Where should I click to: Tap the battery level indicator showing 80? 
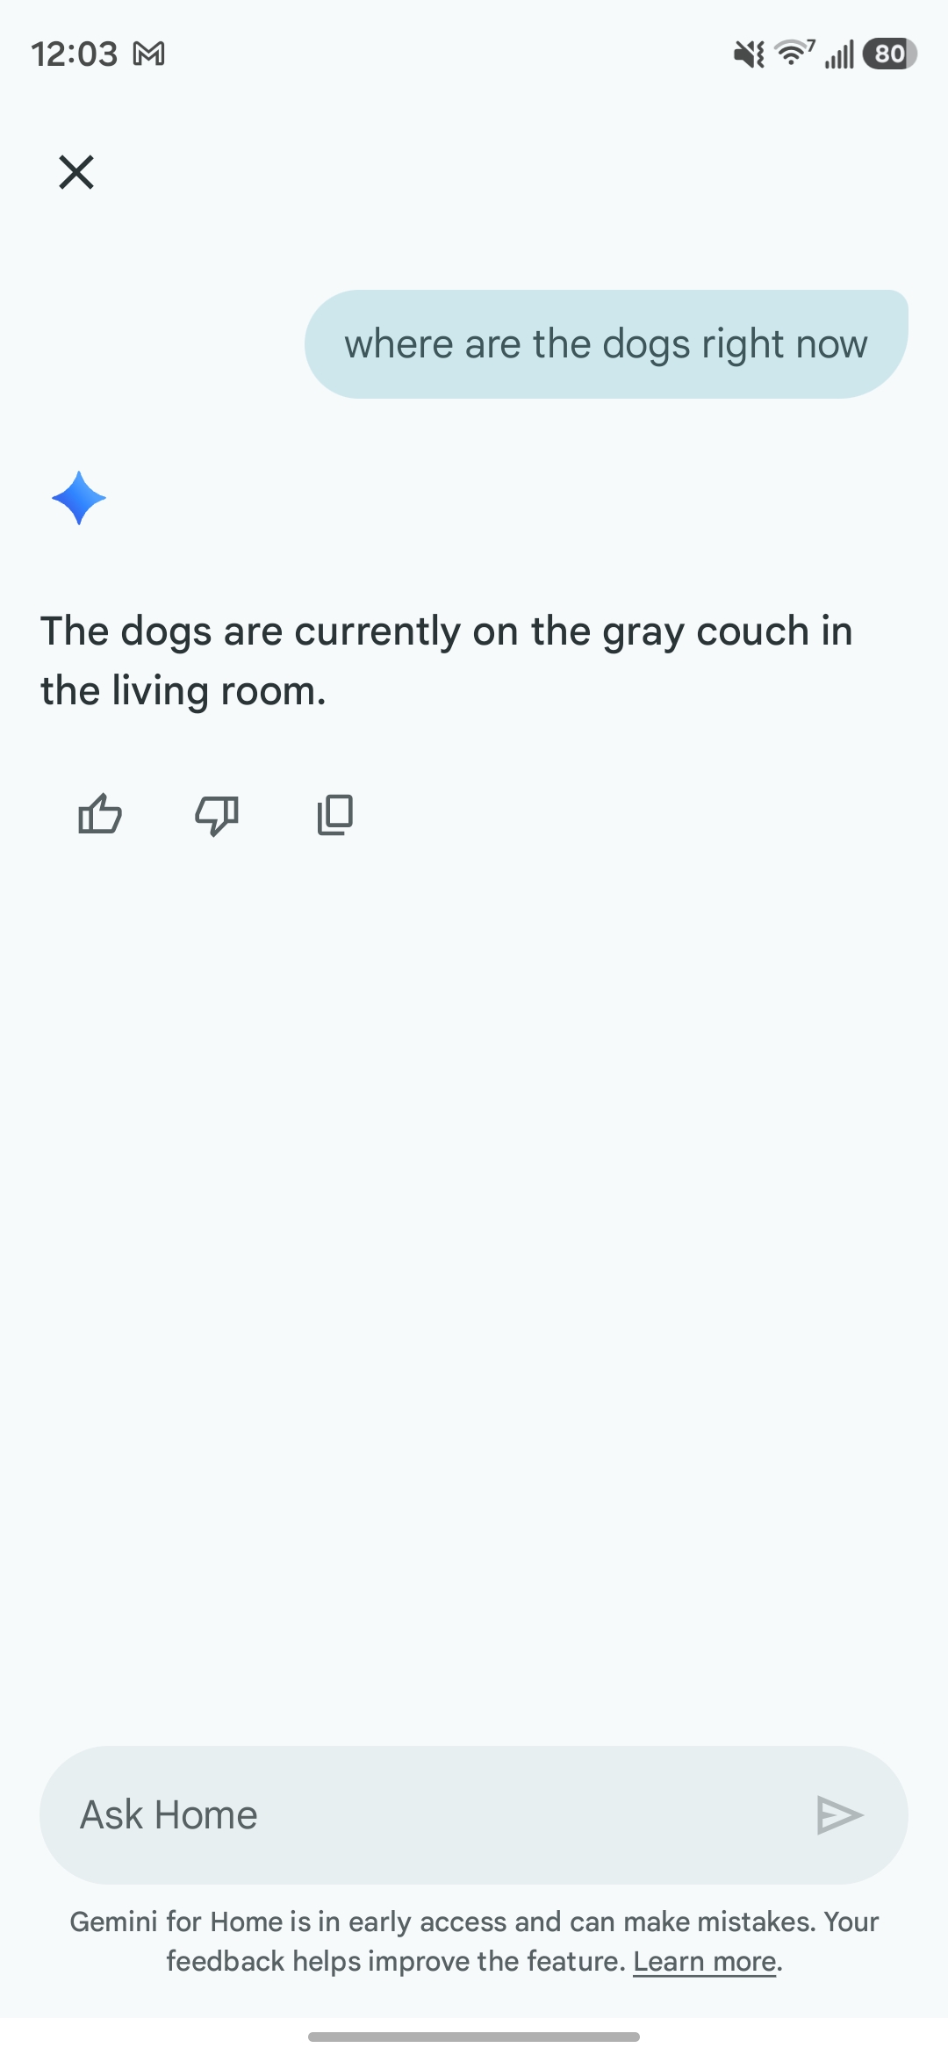(x=889, y=54)
